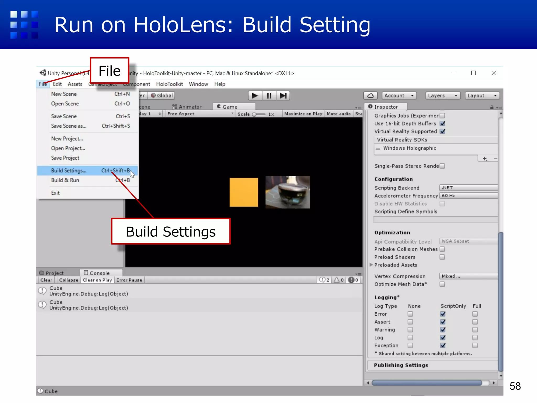The image size is (537, 403).
Task: Click the Global pivot toggle button
Action: [x=162, y=96]
